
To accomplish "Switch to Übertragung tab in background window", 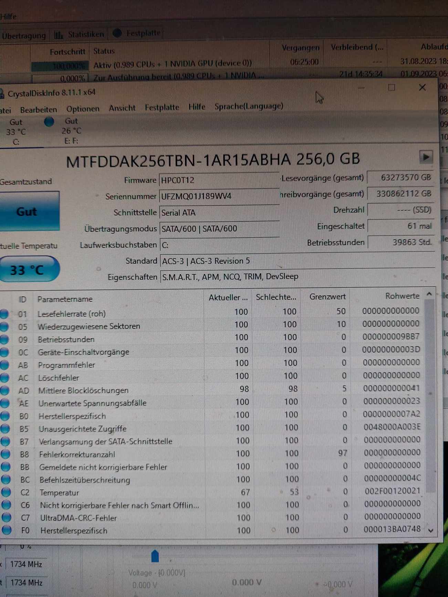I will pyautogui.click(x=23, y=36).
